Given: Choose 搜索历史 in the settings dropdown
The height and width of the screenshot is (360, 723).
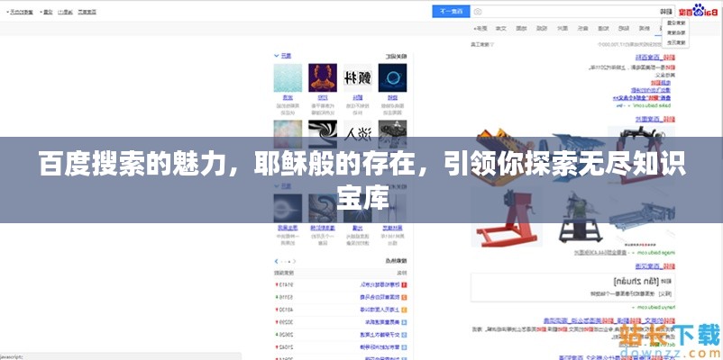Looking at the screenshot, I should (x=676, y=42).
